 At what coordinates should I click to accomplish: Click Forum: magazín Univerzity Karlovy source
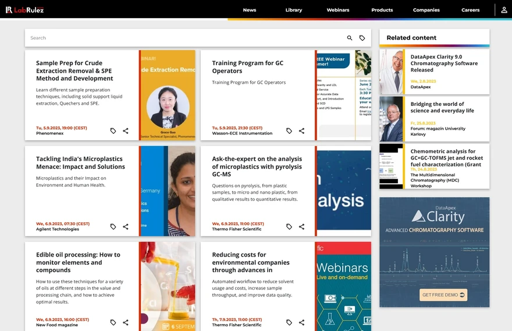pos(438,131)
